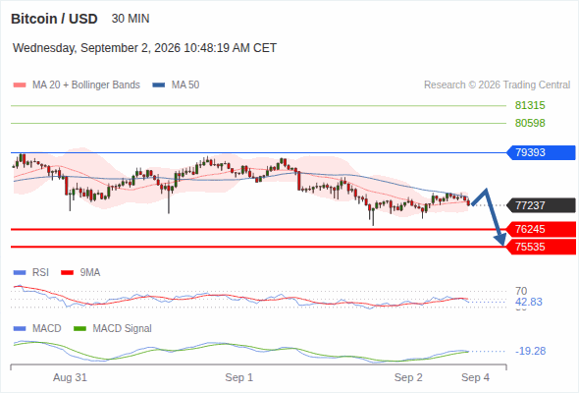The image size is (579, 393).
Task: Click the red 75535 support price tag
Action: 541,247
